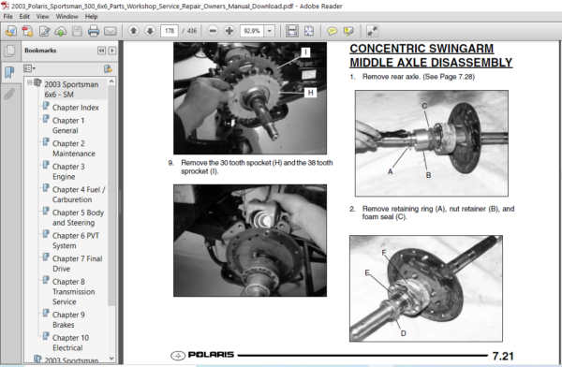Image resolution: width=562 pixels, height=367 pixels.
Task: Toggle the Attachments paperclip panel
Action: coord(9,95)
